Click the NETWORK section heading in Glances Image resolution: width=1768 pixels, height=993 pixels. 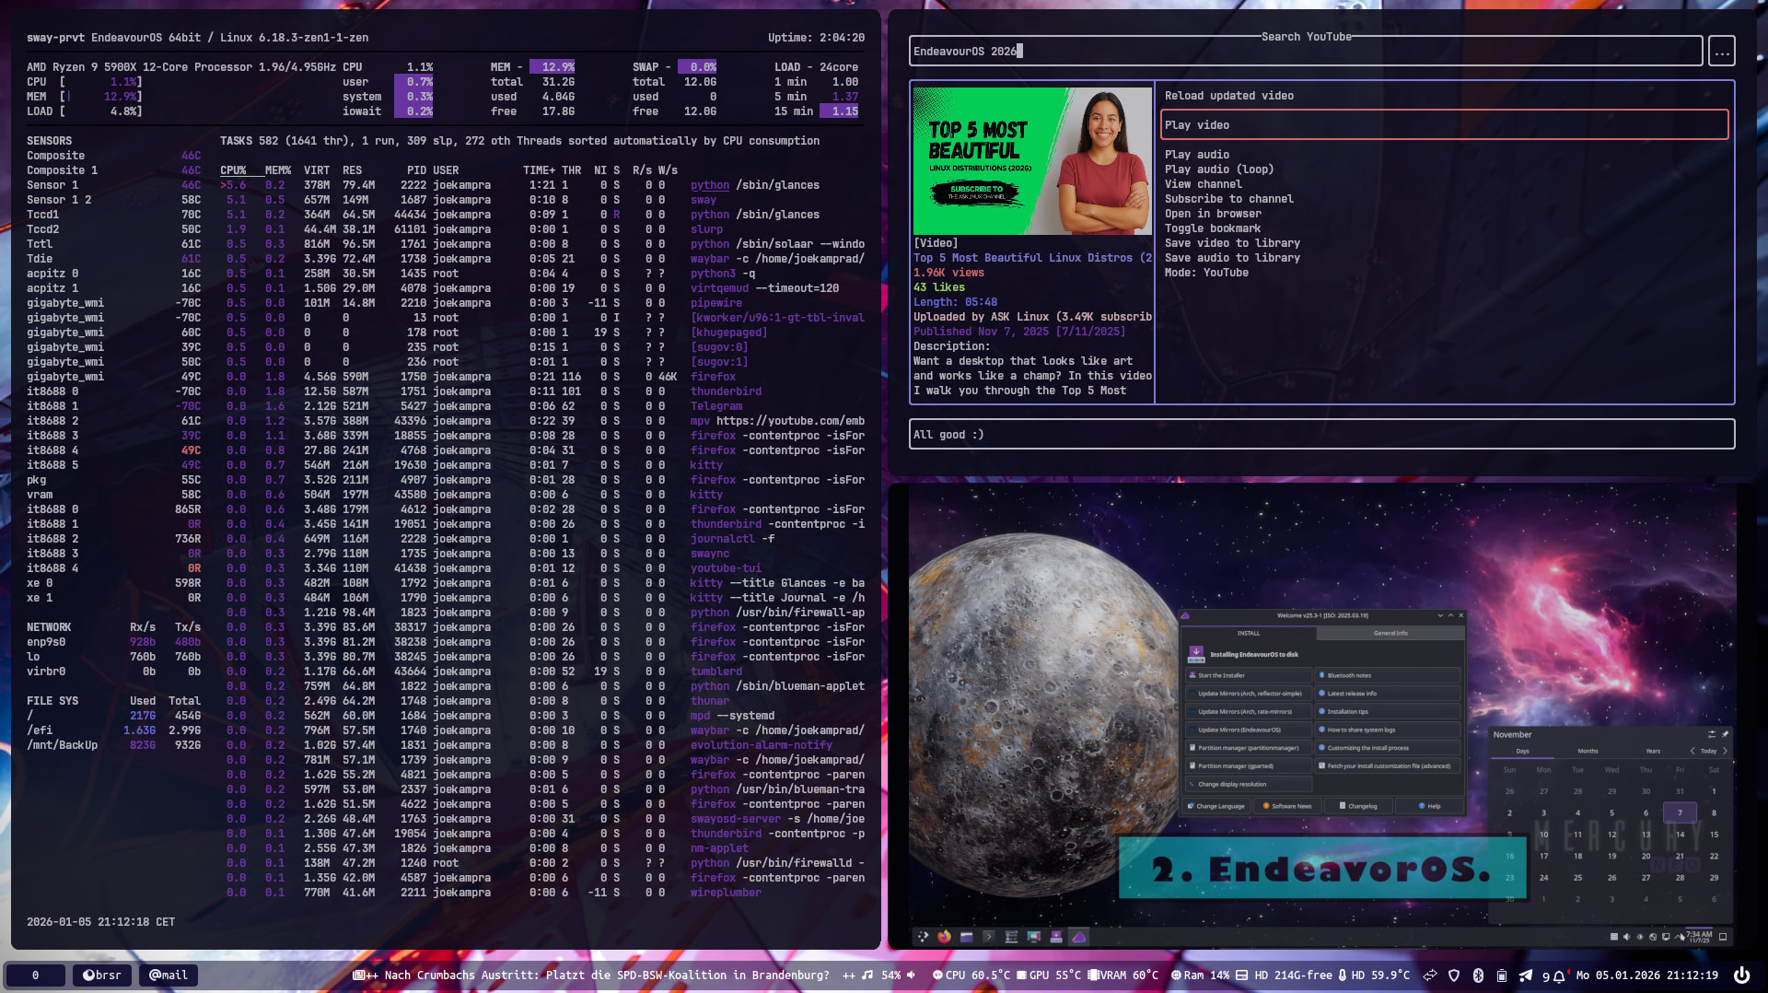pos(49,627)
